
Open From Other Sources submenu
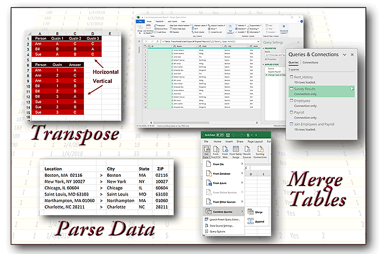point(224,202)
